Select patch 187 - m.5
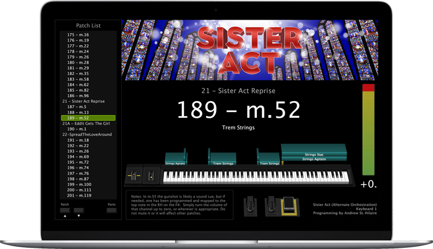433x249 pixels. click(77, 107)
